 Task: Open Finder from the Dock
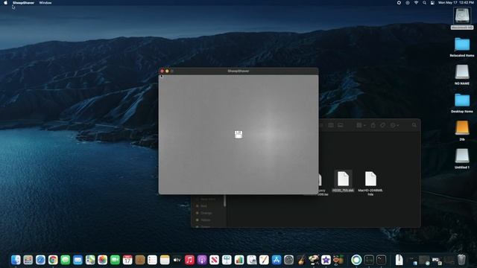coord(16,260)
